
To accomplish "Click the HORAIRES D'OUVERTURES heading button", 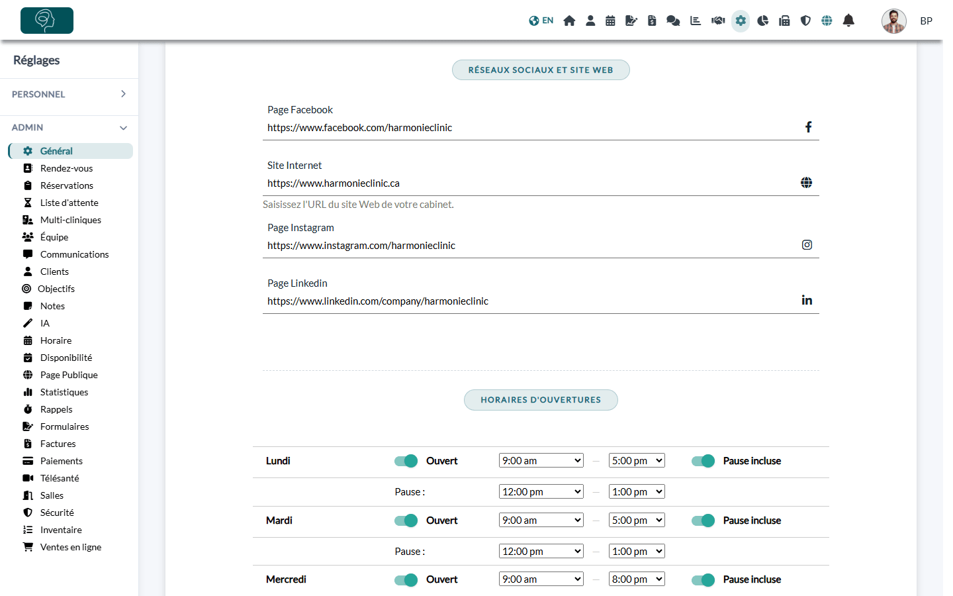I will click(541, 400).
